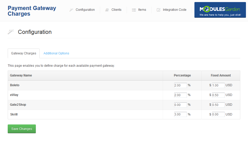This screenshot has height=146, width=248.
Task: Edit the Boleto fixed amount field
Action: [218, 85]
